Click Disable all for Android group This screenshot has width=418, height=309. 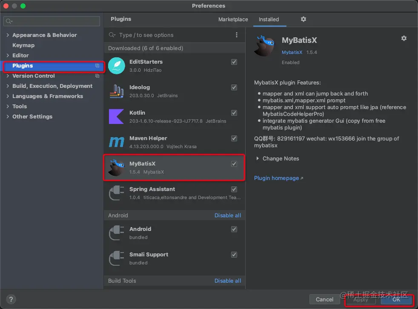coord(228,215)
